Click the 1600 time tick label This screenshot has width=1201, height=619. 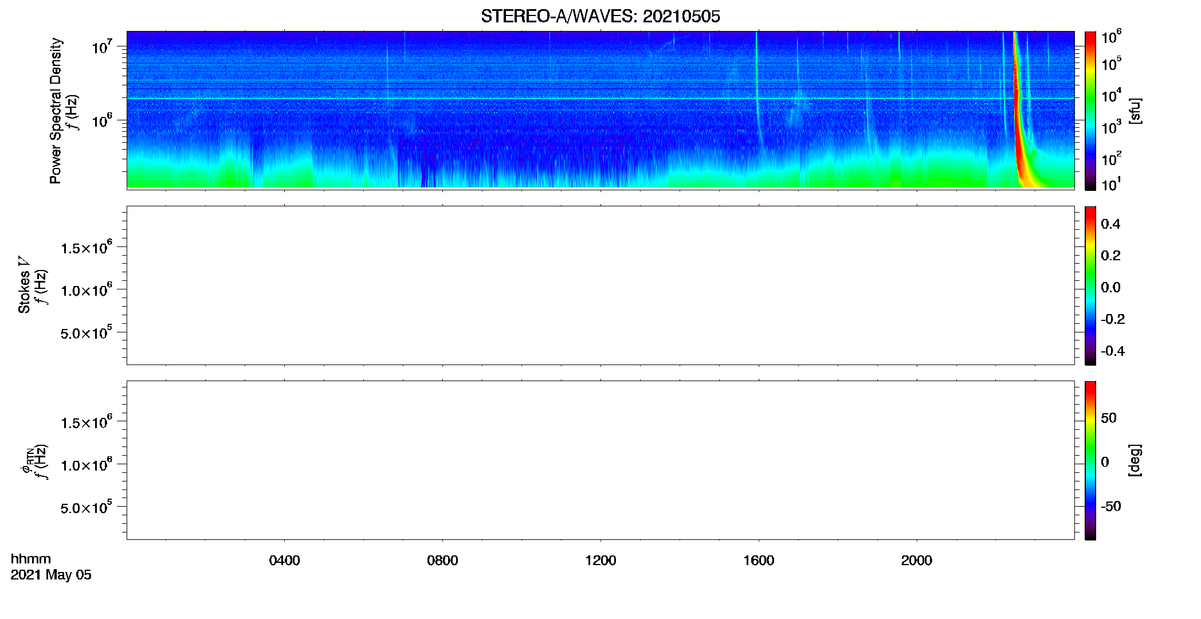(x=759, y=561)
